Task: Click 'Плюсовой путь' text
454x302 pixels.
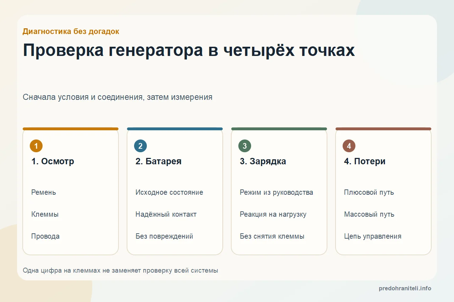Action: coord(369,192)
